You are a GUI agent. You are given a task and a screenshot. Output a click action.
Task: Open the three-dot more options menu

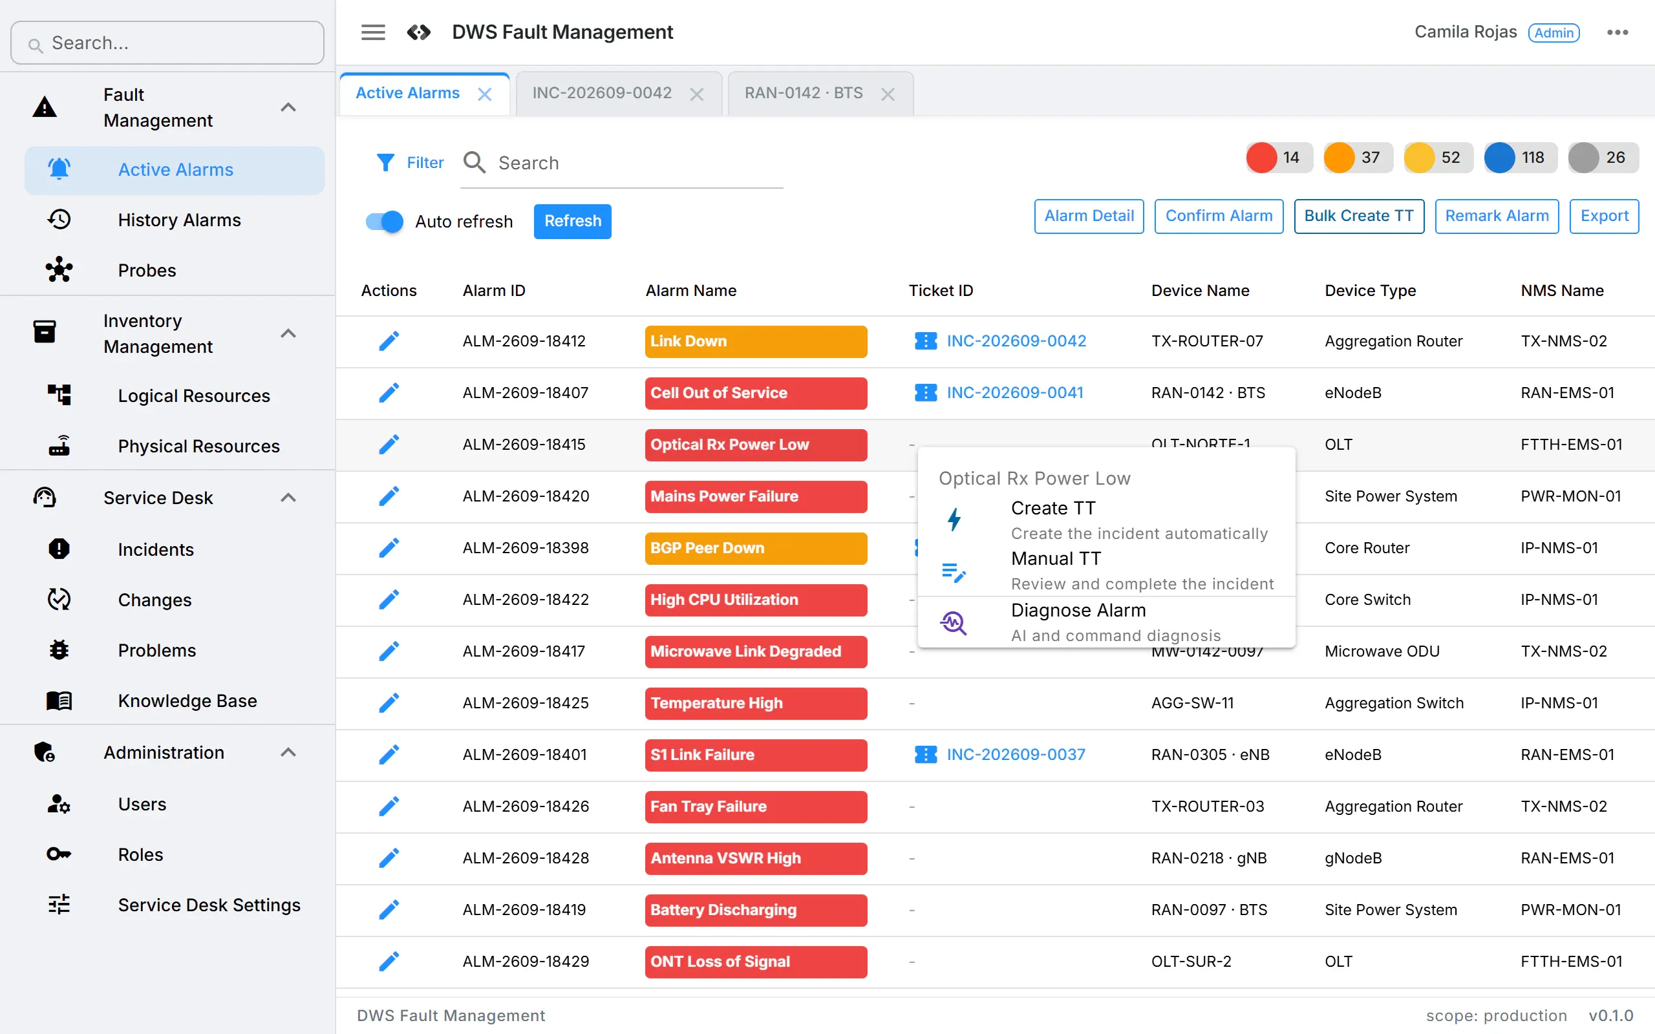pos(1618,32)
